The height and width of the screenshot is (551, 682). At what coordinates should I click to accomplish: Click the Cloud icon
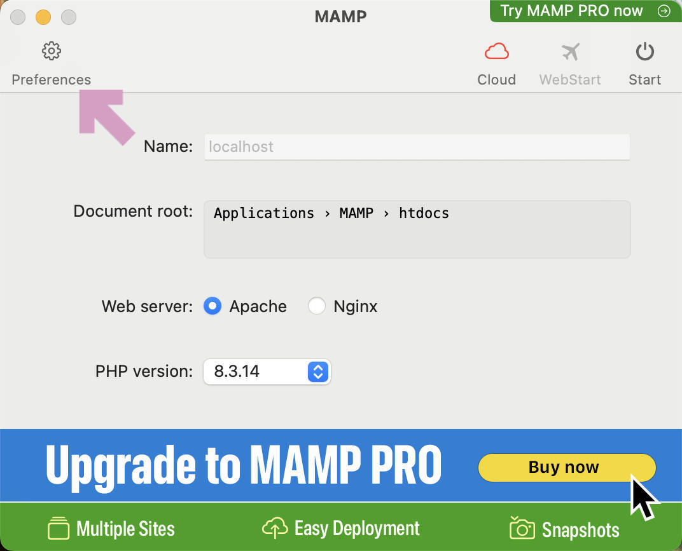497,51
